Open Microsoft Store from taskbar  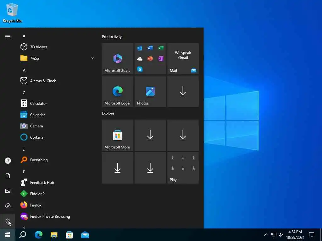tap(69, 235)
